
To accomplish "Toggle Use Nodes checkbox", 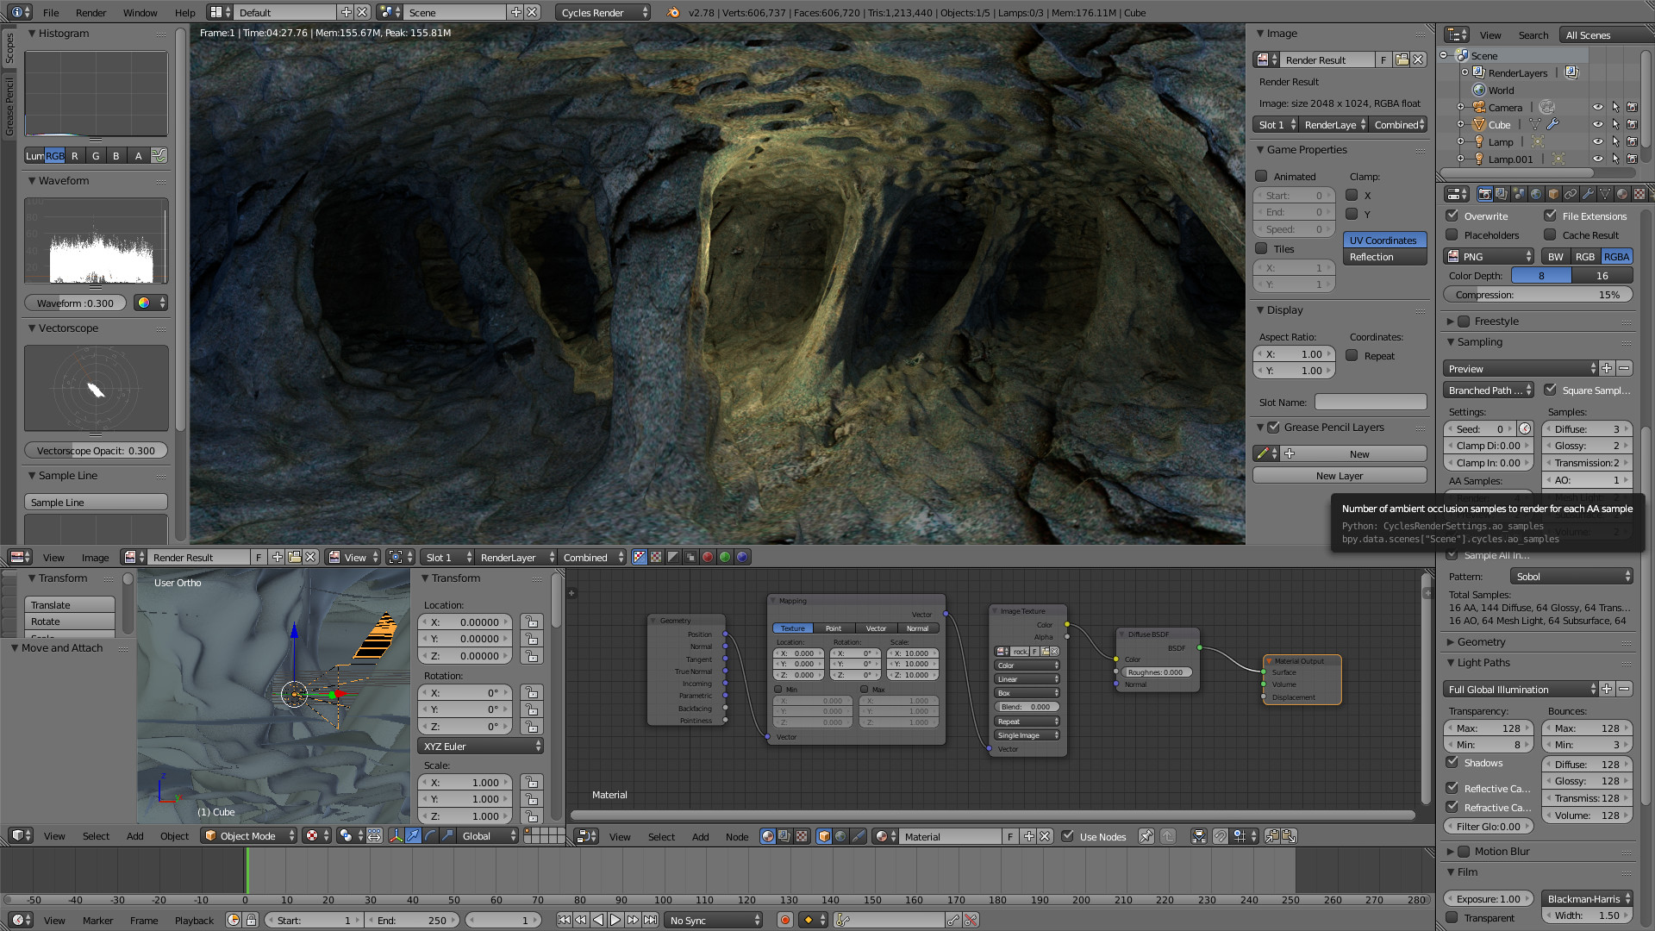I will coord(1068,836).
